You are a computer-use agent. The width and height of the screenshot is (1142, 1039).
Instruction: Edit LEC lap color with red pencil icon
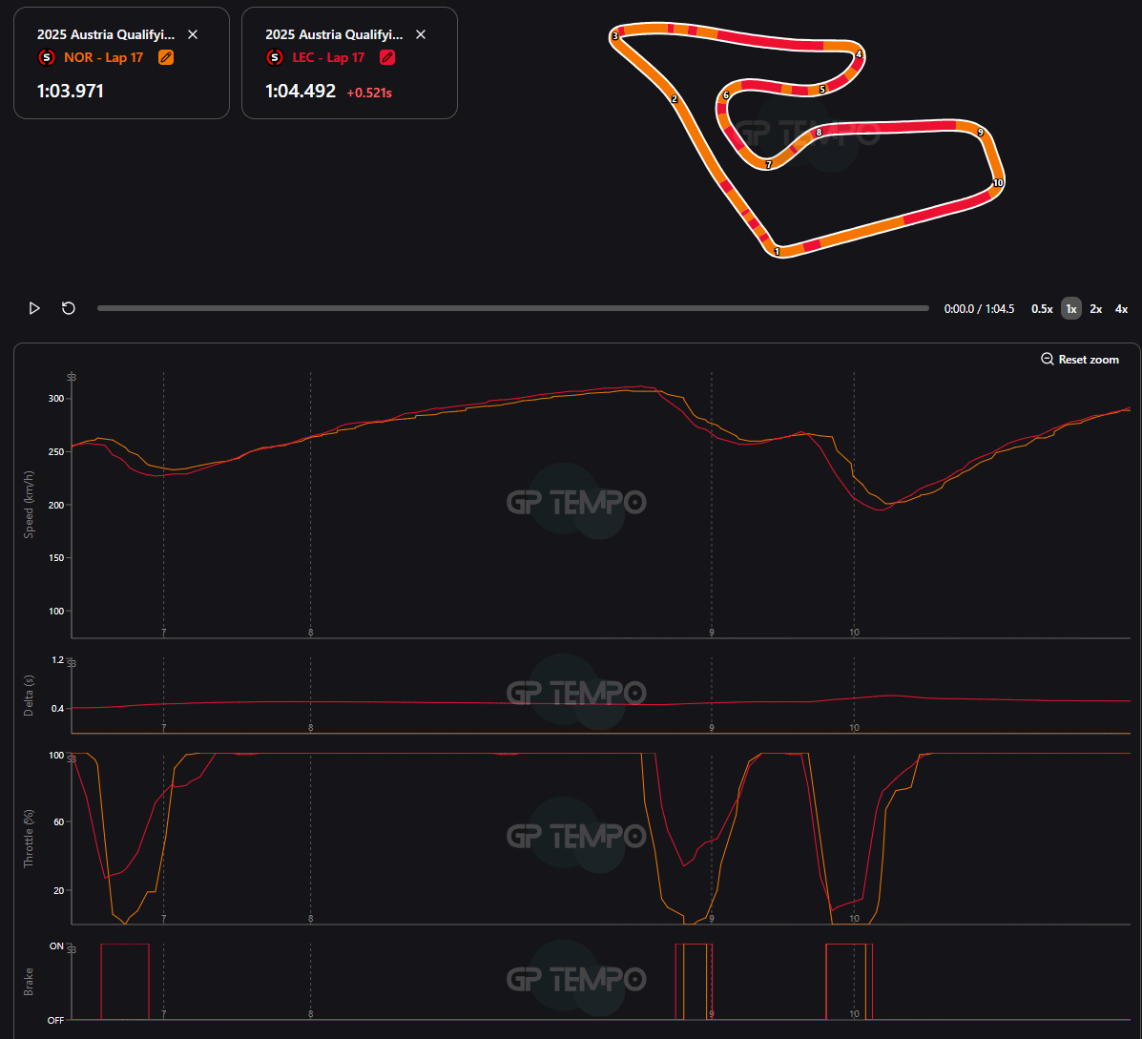(387, 57)
